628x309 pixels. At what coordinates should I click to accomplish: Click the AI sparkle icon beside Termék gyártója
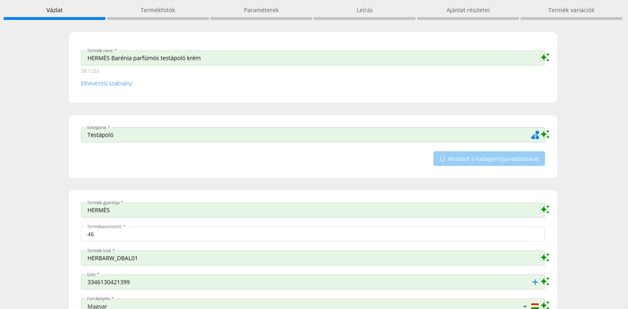click(x=545, y=209)
